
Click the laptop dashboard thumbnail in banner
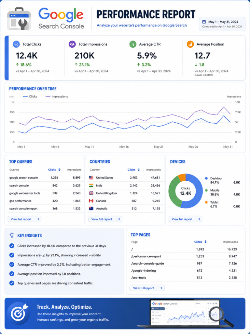(185, 313)
